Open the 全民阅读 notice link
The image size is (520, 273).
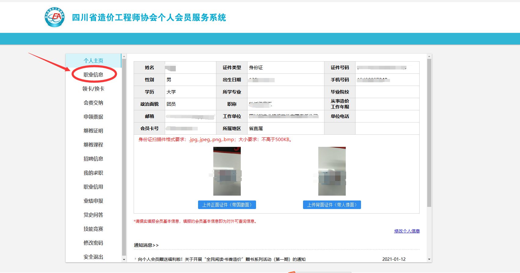click(x=222, y=259)
